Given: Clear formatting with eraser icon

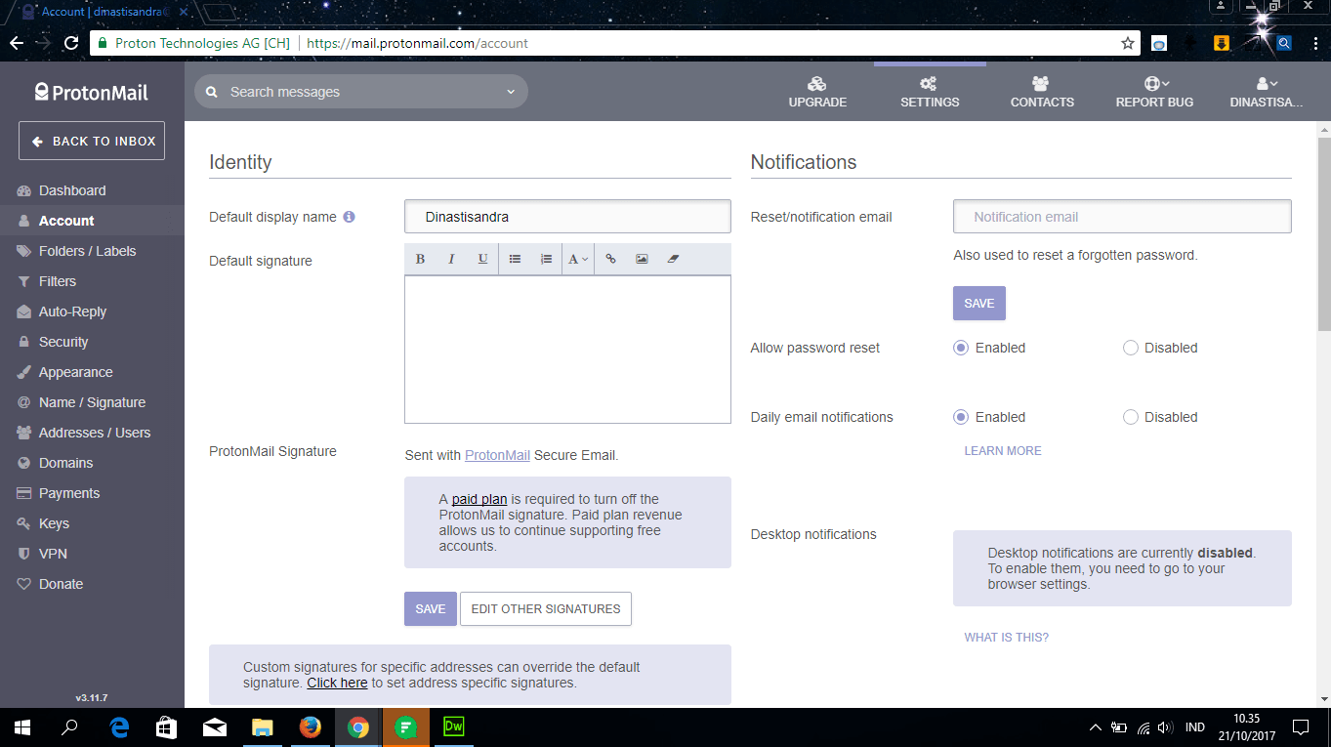Looking at the screenshot, I should [x=673, y=259].
